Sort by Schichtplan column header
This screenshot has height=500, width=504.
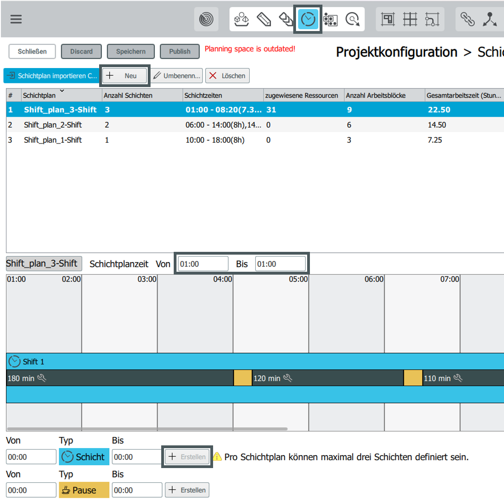(62, 95)
